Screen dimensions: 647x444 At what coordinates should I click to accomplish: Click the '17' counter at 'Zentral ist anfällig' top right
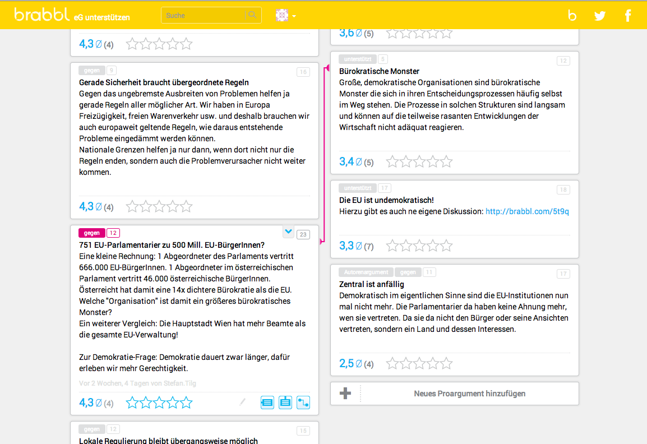tap(563, 274)
